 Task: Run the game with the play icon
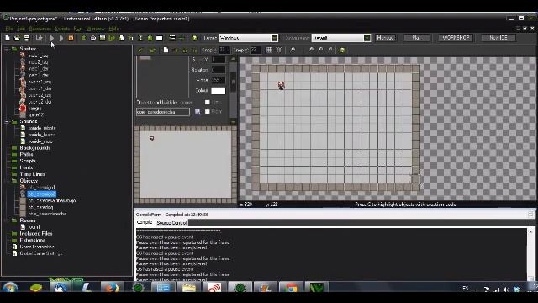coord(52,38)
